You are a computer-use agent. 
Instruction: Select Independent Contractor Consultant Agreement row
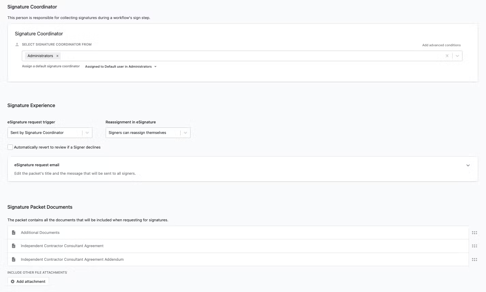click(x=238, y=246)
